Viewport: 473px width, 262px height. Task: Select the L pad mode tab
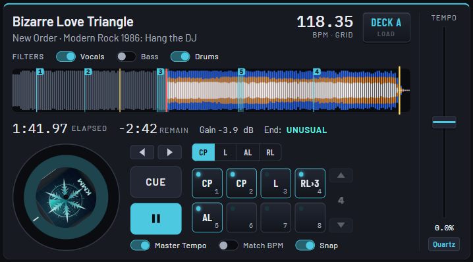tap(225, 153)
